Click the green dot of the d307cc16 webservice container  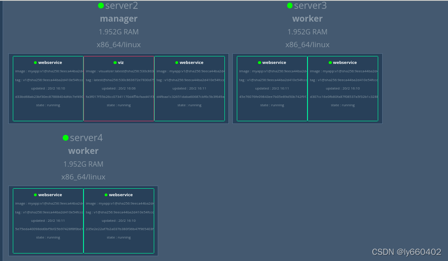coord(330,63)
